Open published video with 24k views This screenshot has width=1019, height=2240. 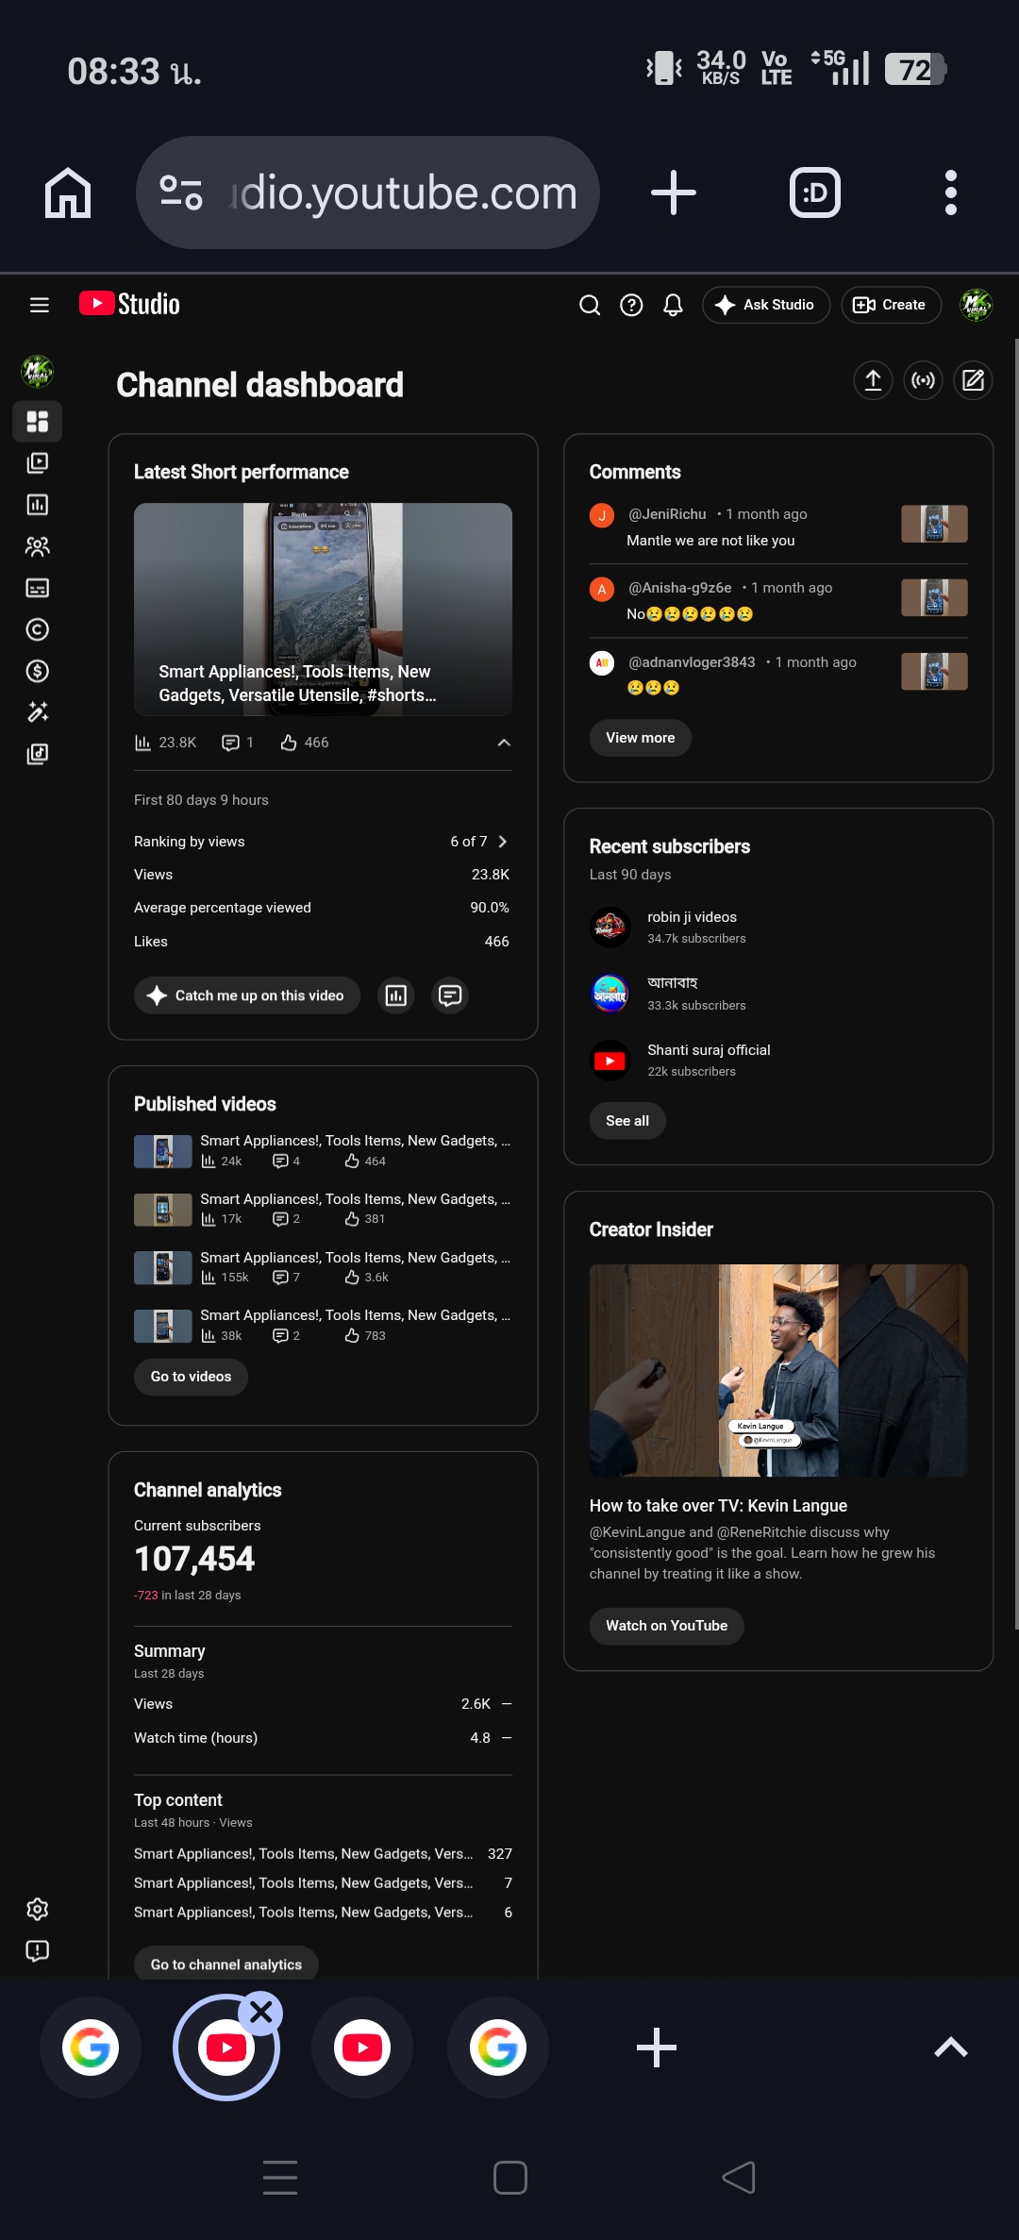point(322,1150)
